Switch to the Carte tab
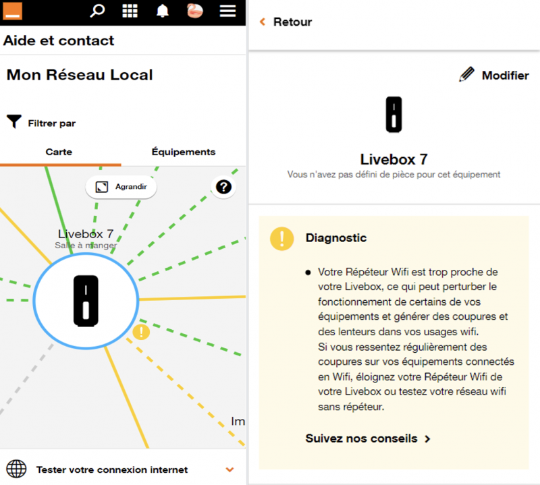Image resolution: width=540 pixels, height=485 pixels. (59, 152)
